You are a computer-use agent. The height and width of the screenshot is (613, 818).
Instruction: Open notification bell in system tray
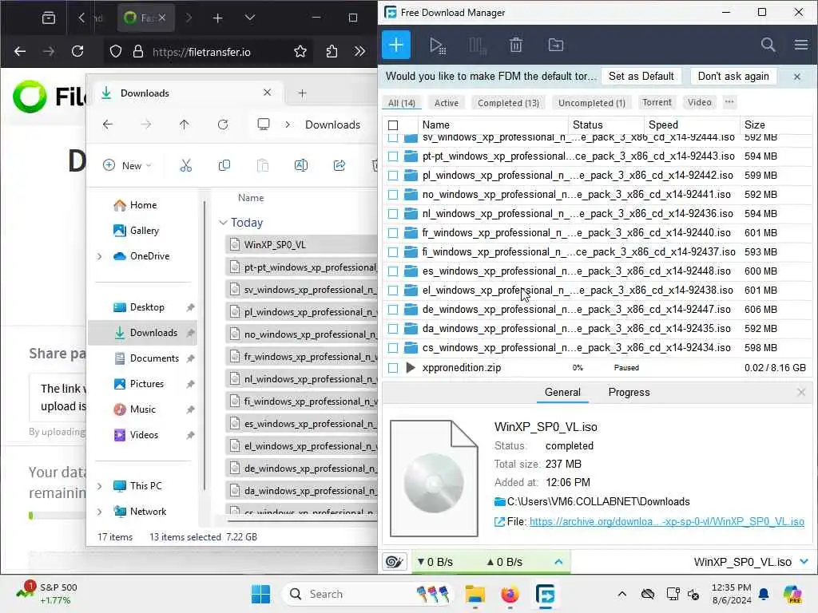pyautogui.click(x=764, y=594)
